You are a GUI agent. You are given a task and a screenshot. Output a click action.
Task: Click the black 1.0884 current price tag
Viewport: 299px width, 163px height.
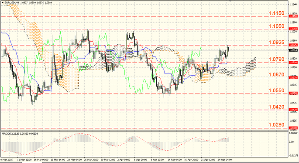coord(293,50)
